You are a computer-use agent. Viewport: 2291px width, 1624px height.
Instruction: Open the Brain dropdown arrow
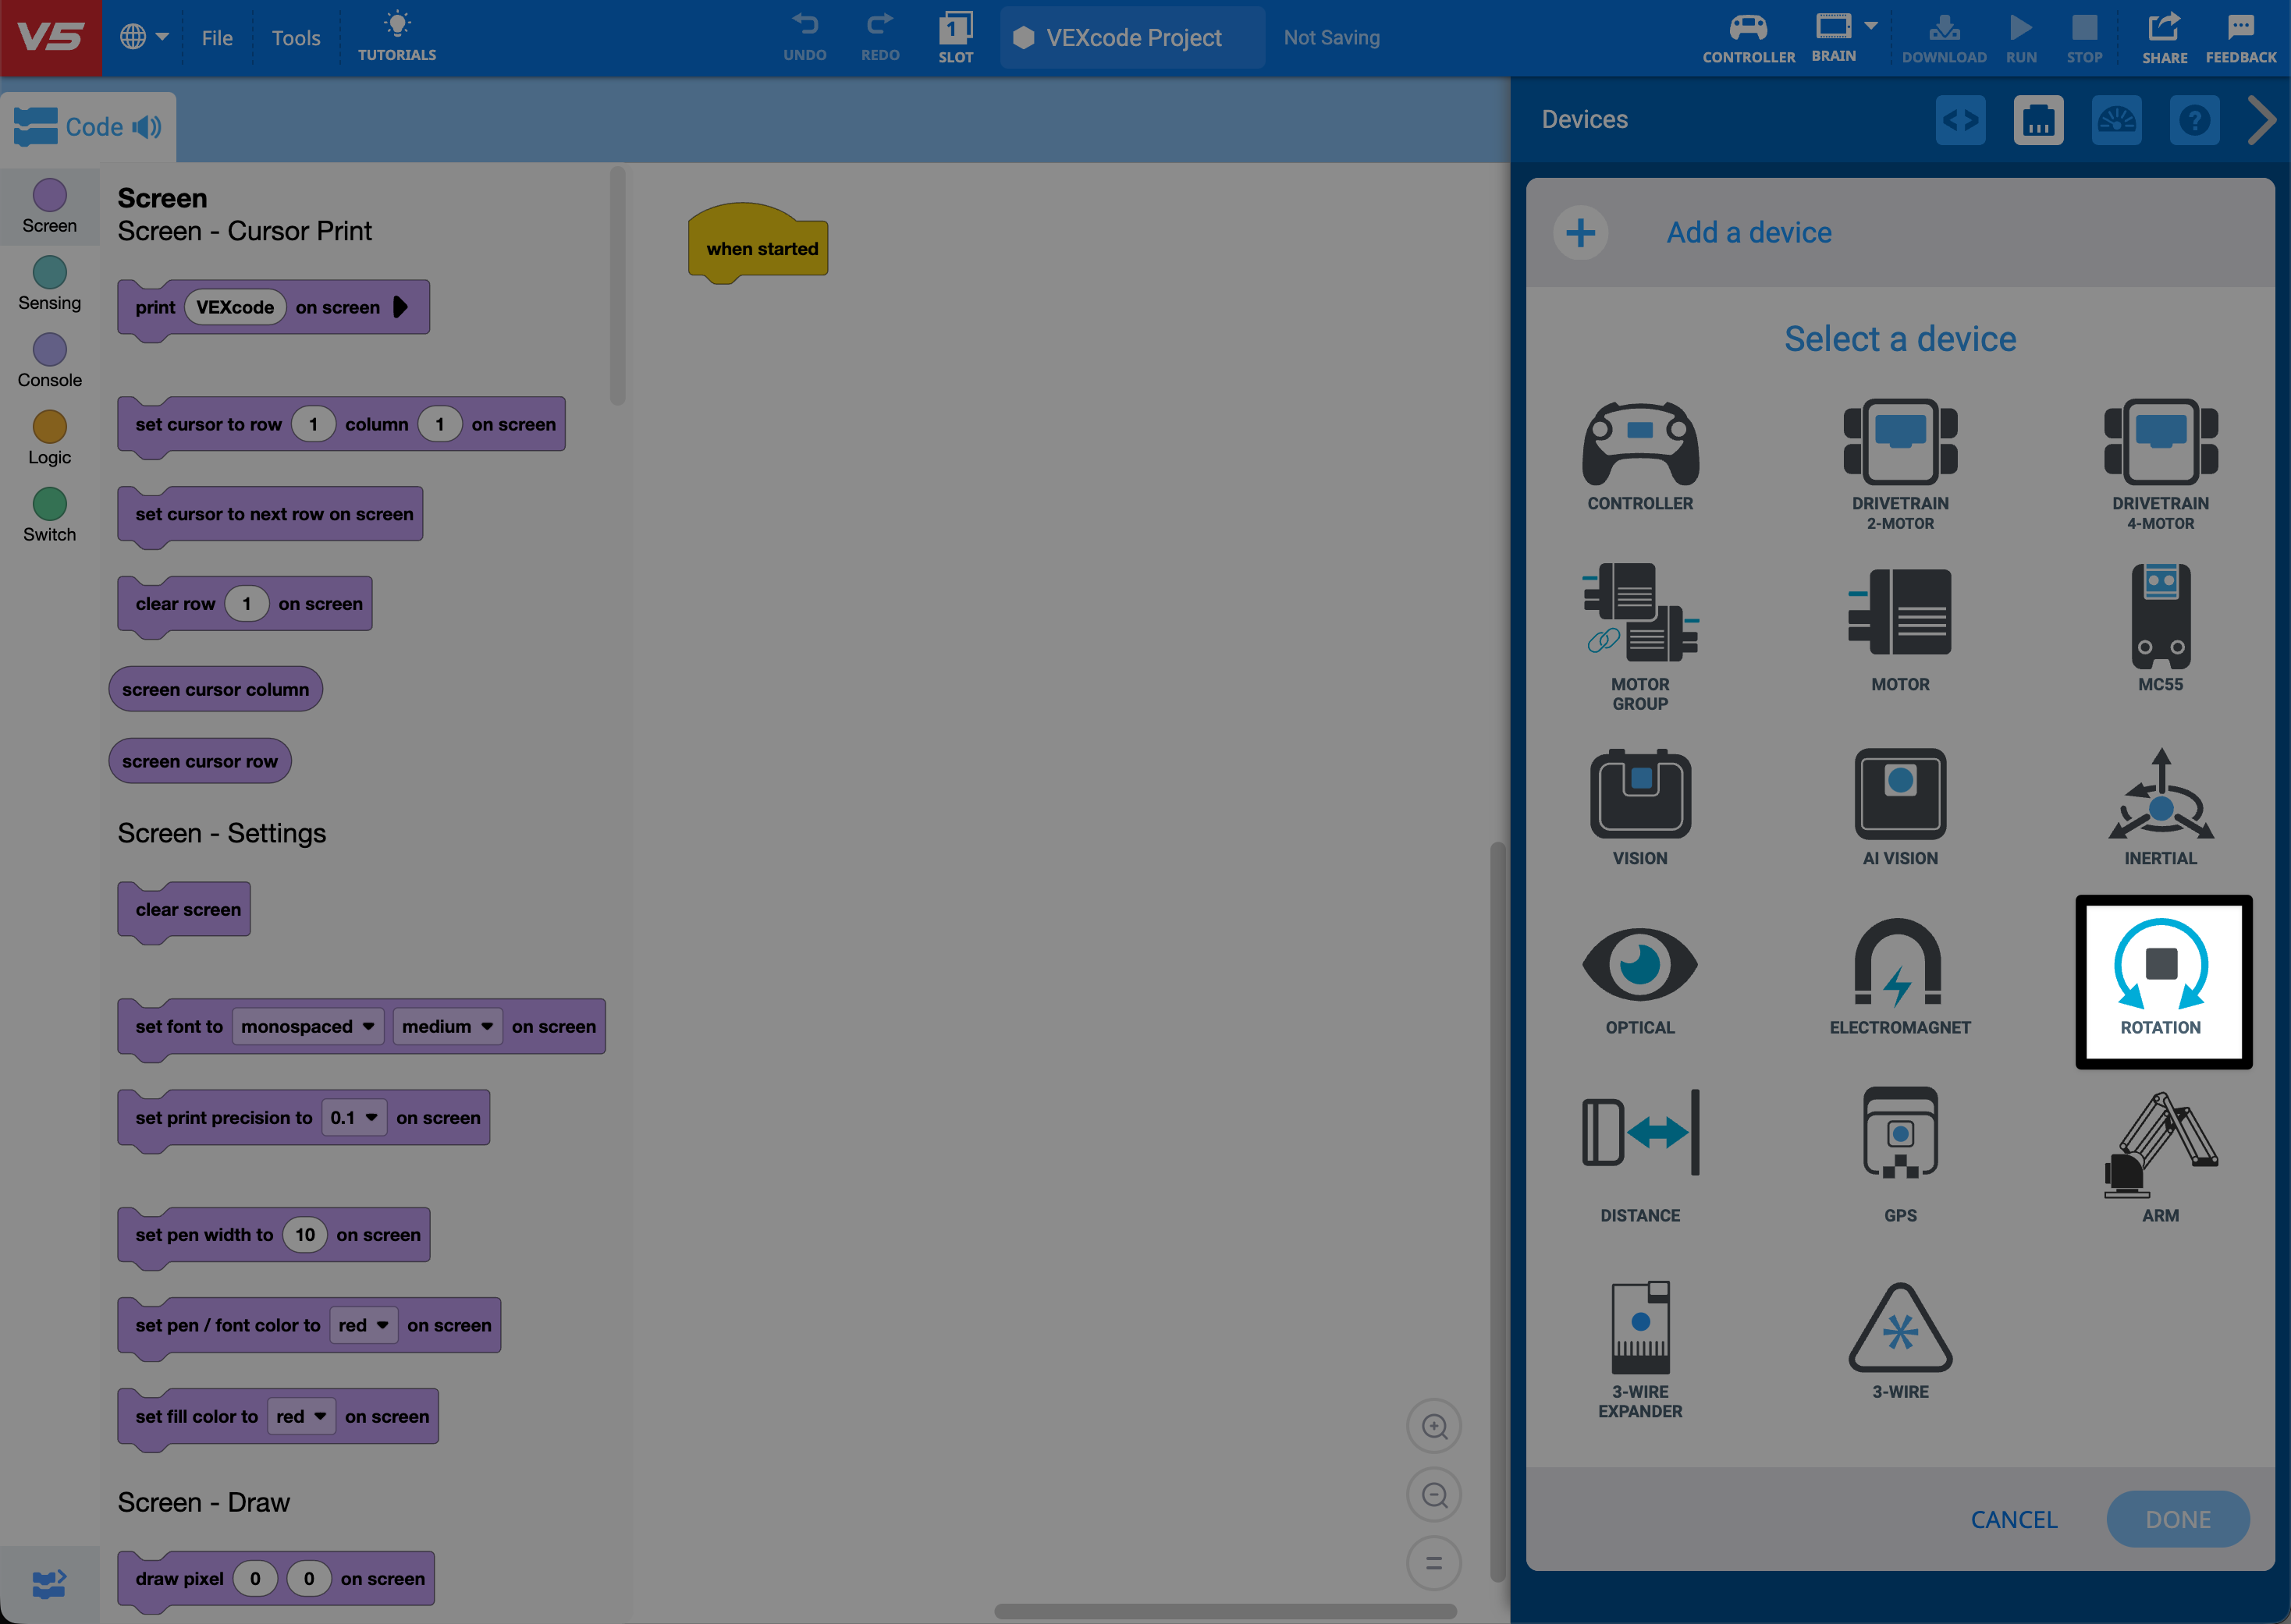(1871, 26)
